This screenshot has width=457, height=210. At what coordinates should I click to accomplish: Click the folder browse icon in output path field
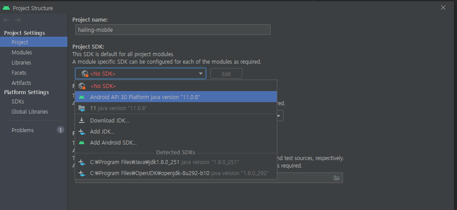(337, 178)
